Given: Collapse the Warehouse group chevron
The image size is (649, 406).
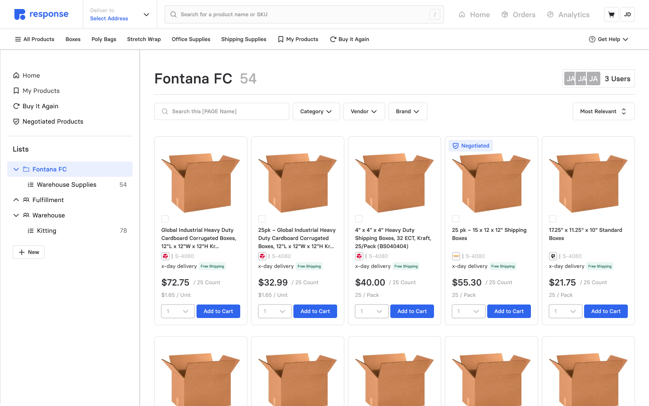Looking at the screenshot, I should 16,215.
